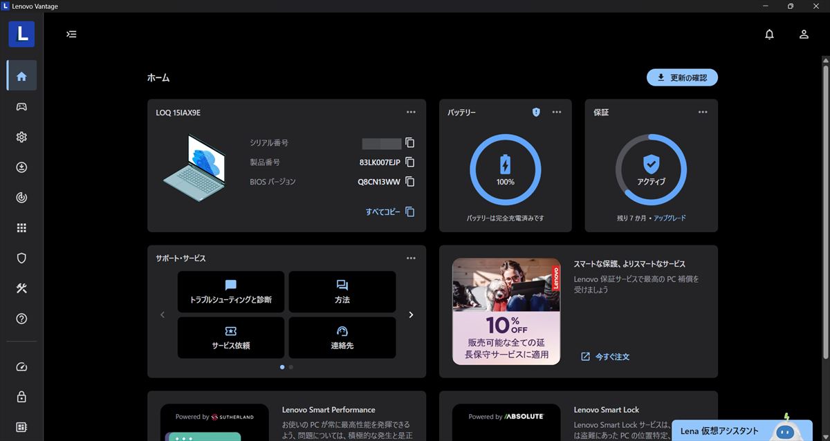Screen dimensions: 830x441
Task: Open the Gaming controller section in sidebar
Action: point(21,107)
